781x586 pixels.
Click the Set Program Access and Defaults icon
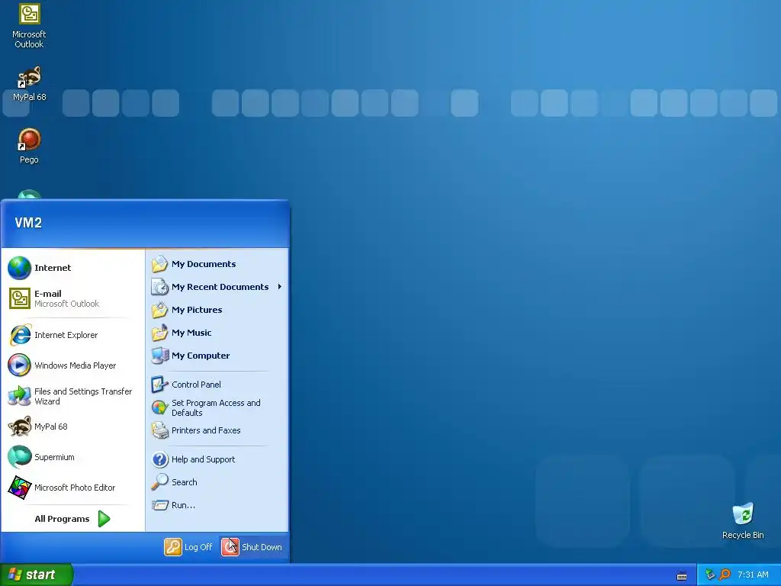(x=160, y=407)
